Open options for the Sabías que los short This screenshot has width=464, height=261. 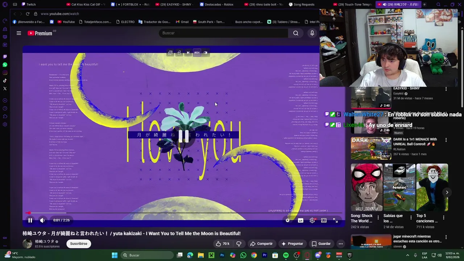[x=411, y=217]
